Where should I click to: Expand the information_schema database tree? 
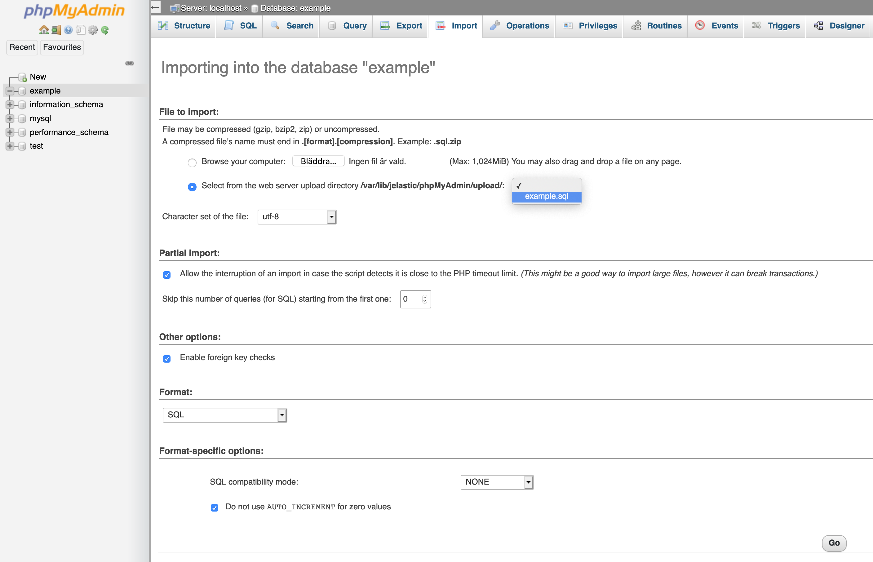click(10, 105)
